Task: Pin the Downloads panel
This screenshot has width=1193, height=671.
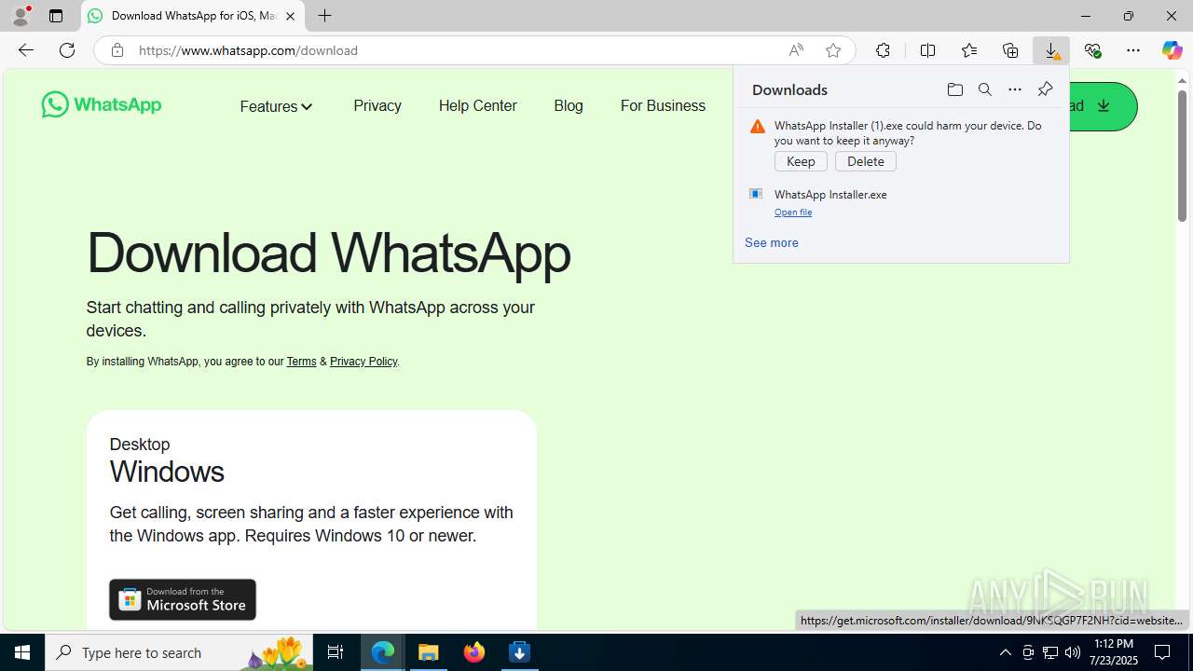Action: (1045, 89)
